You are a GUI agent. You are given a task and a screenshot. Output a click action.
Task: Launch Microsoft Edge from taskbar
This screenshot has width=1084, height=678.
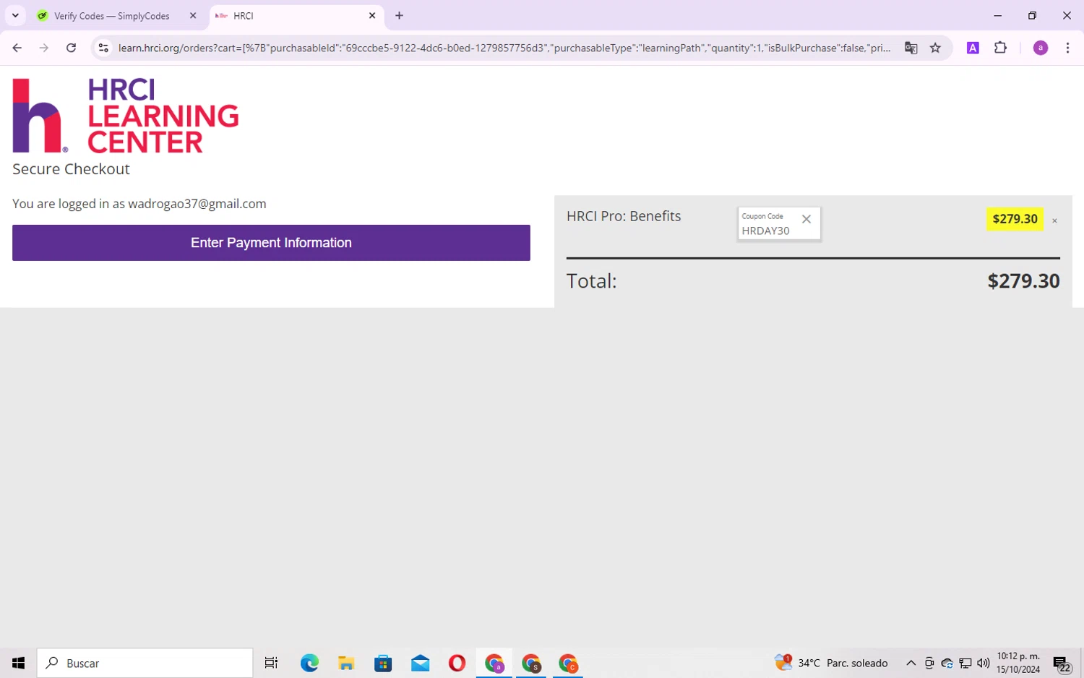click(x=309, y=663)
